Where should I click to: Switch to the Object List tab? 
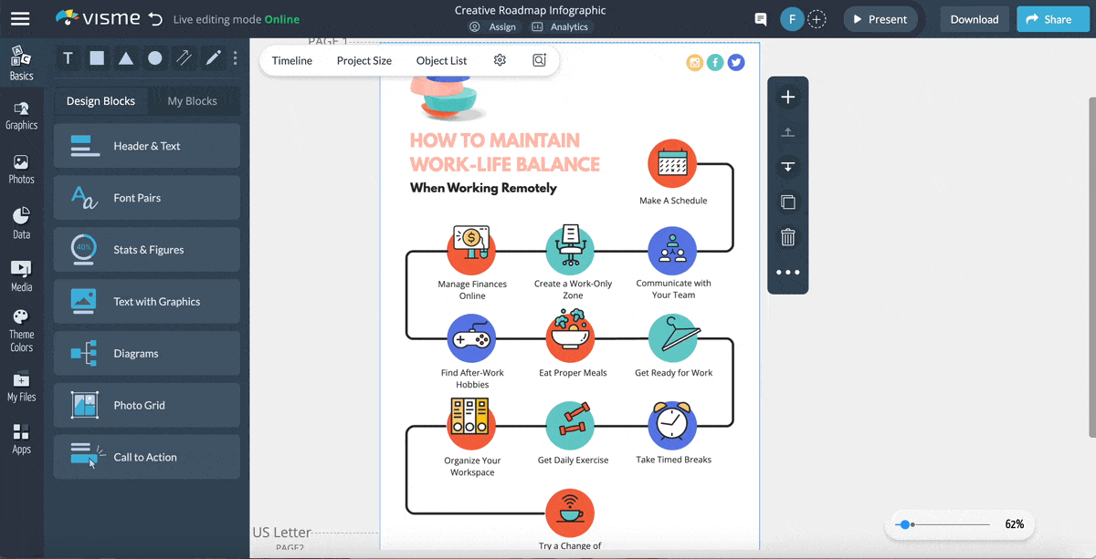[441, 60]
